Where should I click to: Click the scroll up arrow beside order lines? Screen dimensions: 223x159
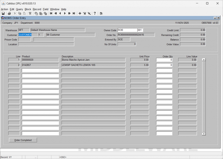tap(204, 60)
